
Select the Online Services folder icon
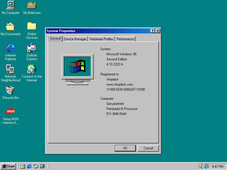32,31
